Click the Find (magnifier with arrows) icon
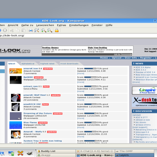This screenshot has height=157, width=157. [37, 30]
